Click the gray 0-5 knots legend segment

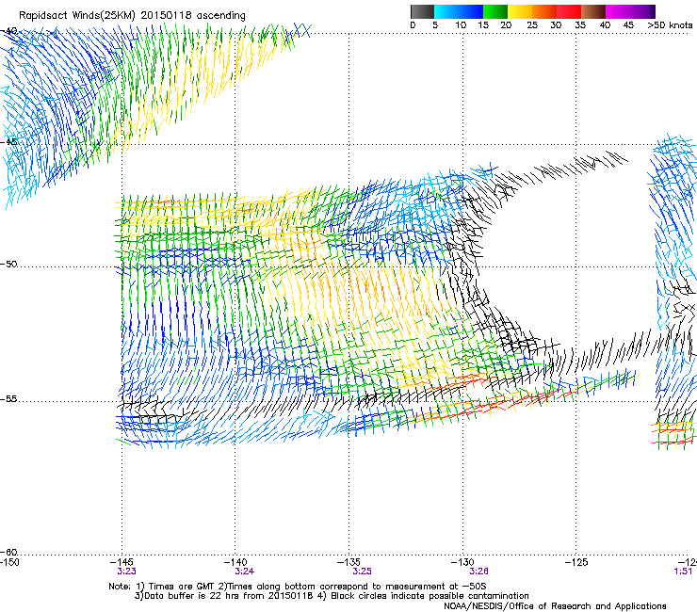tap(422, 11)
